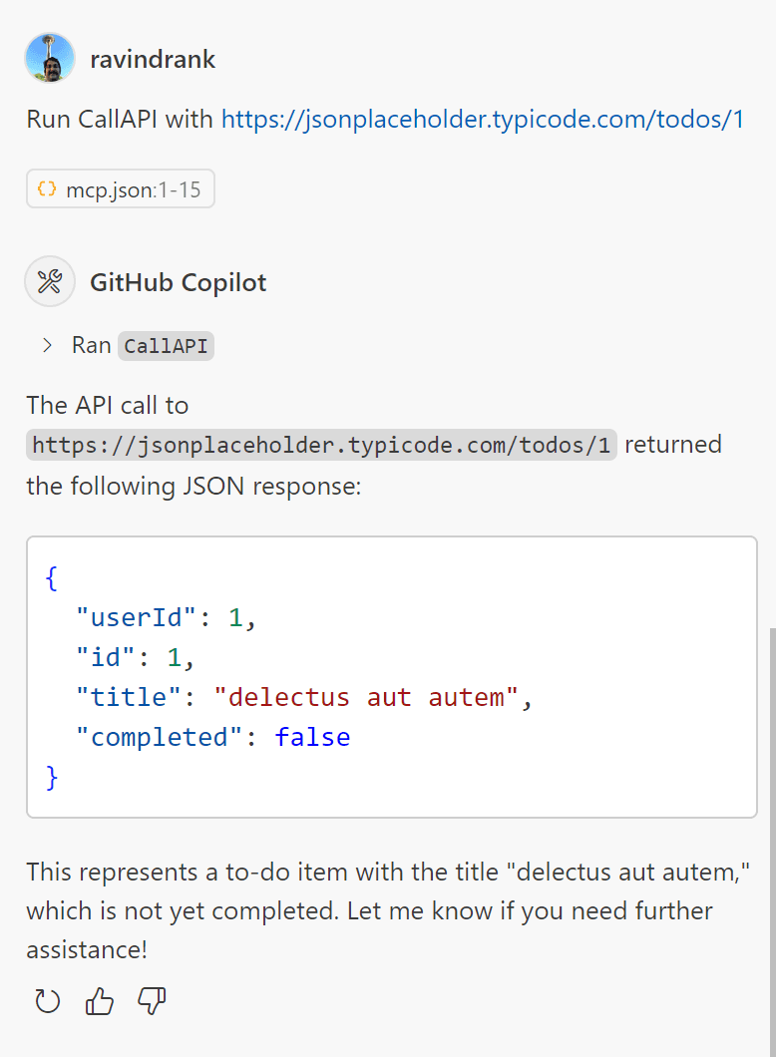
Task: Click the GitHub Copilot tools avatar icon
Action: pos(50,281)
